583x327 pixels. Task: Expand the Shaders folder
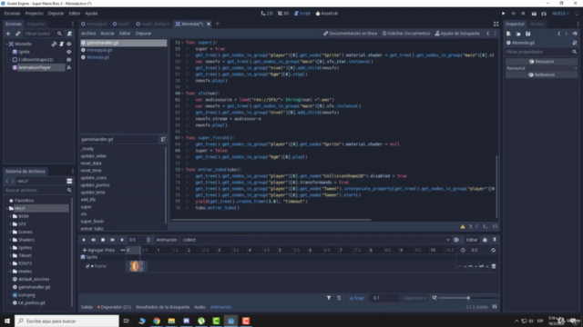(x=10, y=240)
